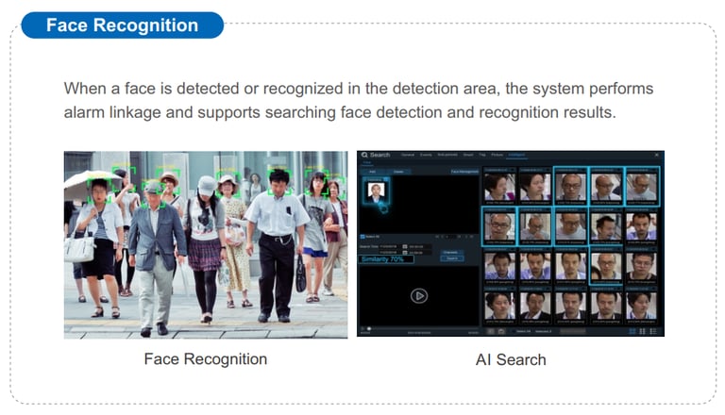Open the end date calendar icon
Viewport: 725px width, 415px height.
coord(405,253)
